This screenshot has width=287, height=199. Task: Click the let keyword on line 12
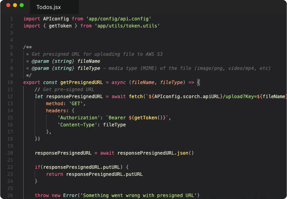(39, 97)
